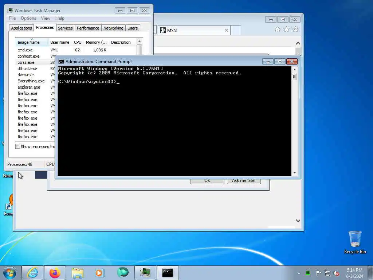Open the network tray icon

click(x=327, y=273)
